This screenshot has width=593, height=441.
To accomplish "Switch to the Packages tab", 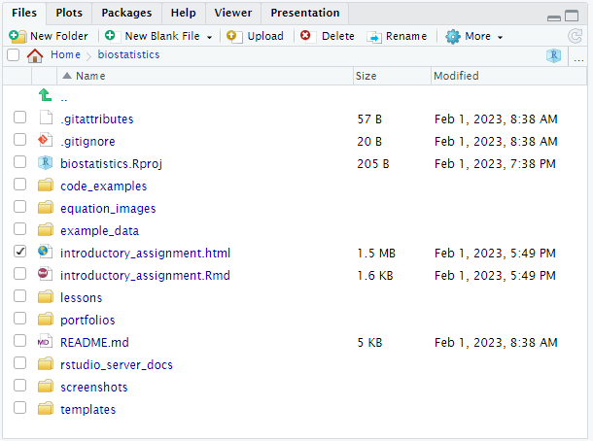I will click(x=126, y=13).
